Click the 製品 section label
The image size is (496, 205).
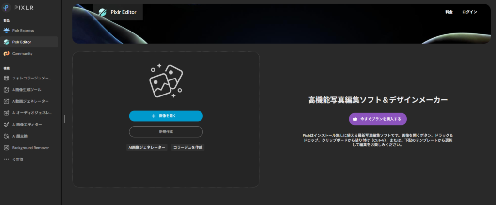point(7,20)
